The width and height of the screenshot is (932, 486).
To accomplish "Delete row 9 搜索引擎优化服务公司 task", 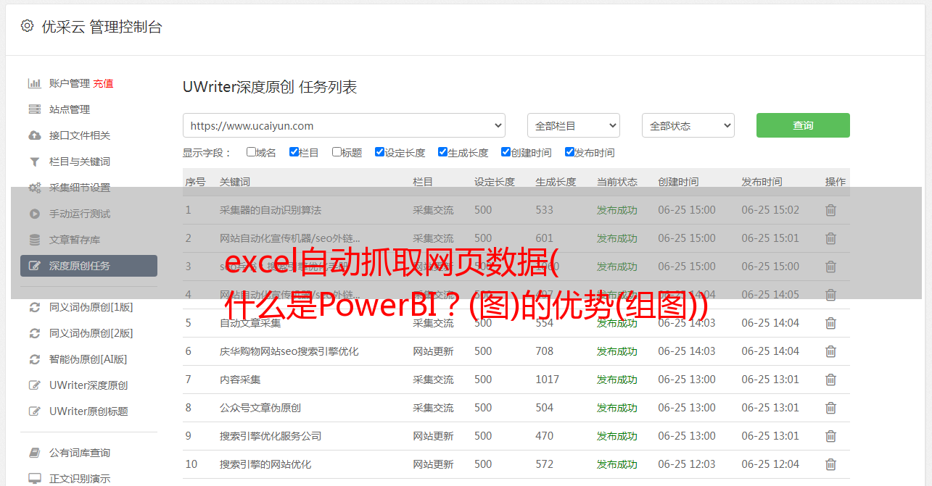I will tap(831, 436).
